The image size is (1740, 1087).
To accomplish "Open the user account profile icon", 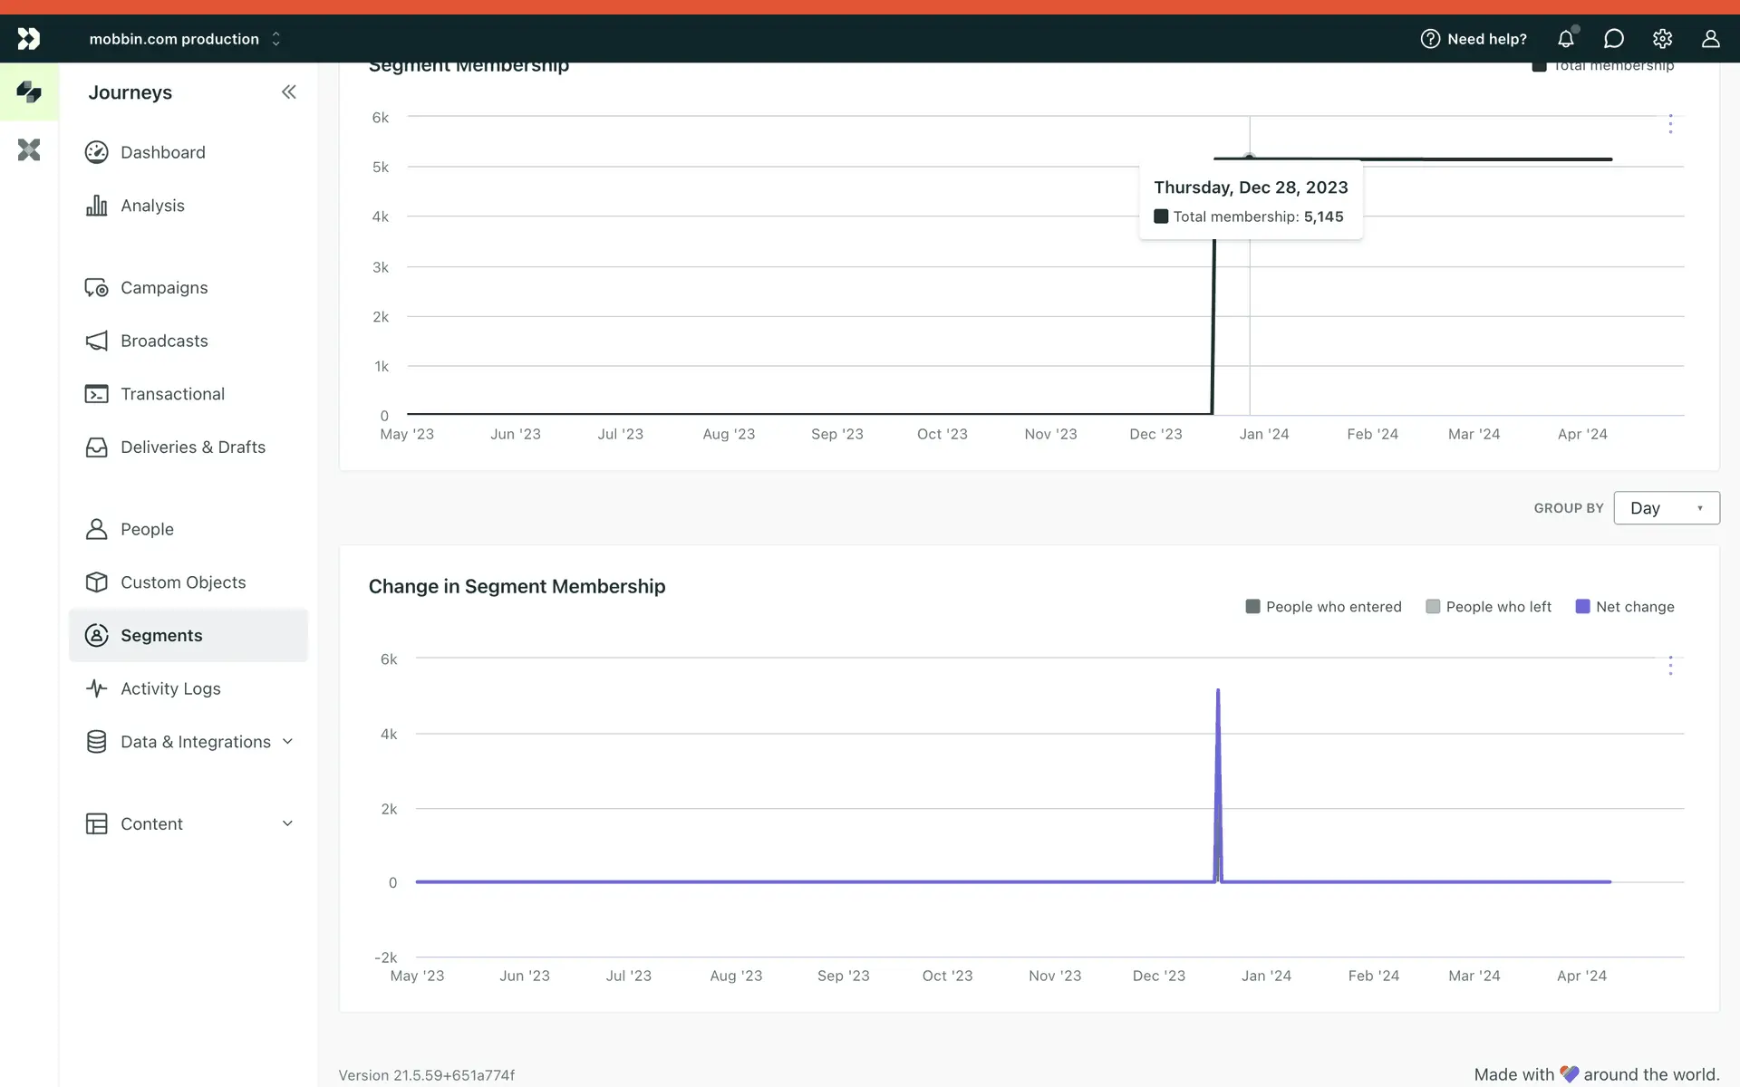I will click(1710, 39).
